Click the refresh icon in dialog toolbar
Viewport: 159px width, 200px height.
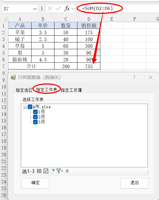(x=67, y=171)
